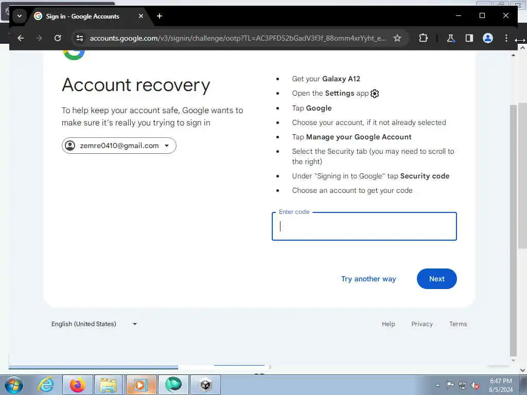
Task: Minimize the Chrome window
Action: [x=458, y=16]
